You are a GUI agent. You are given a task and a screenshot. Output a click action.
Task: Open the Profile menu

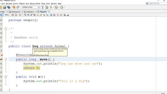coord(38,3)
